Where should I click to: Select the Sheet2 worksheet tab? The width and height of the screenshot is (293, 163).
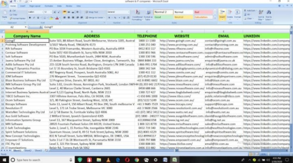coord(28,150)
